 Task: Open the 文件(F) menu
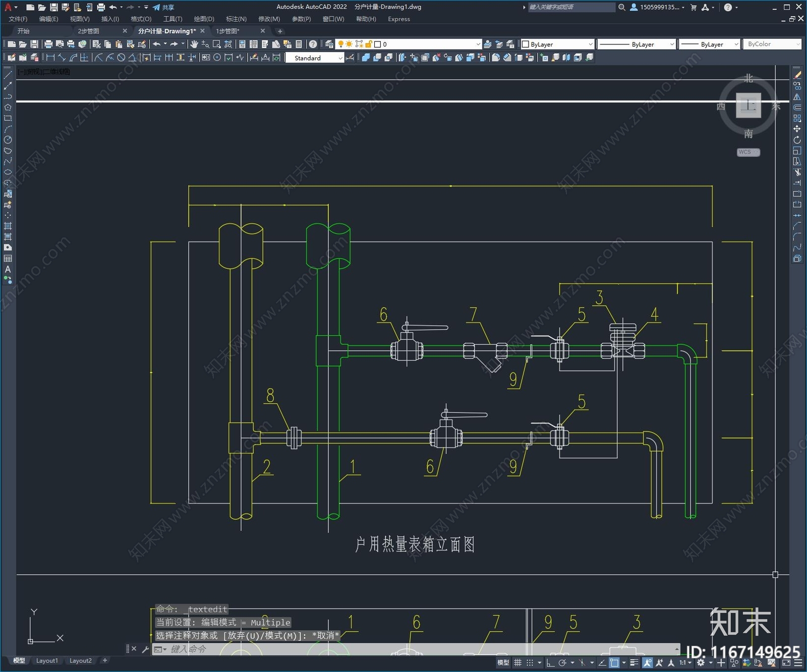pyautogui.click(x=18, y=19)
